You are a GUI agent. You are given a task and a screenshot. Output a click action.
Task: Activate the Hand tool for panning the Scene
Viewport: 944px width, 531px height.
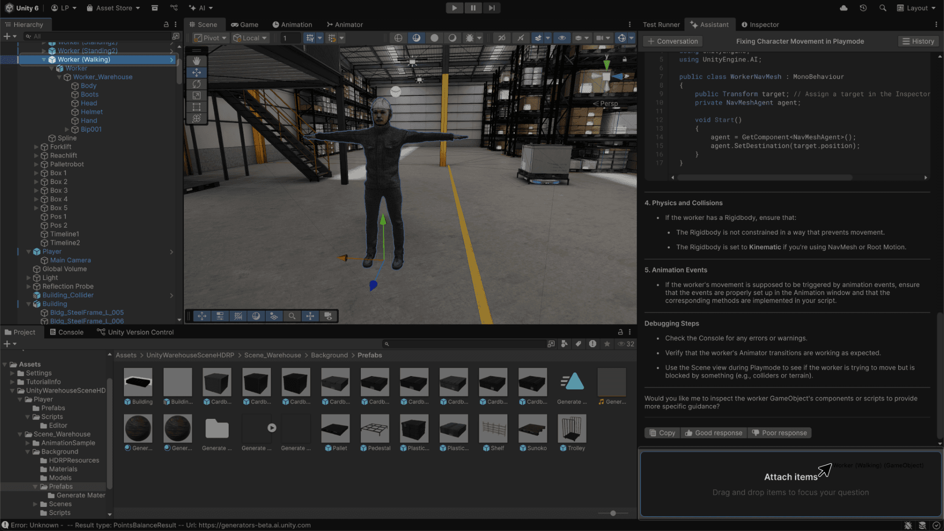(x=197, y=60)
